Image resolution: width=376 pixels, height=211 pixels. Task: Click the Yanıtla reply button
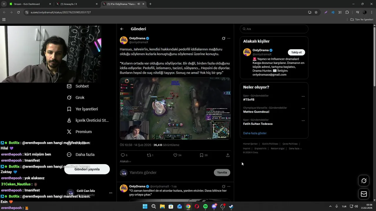pyautogui.click(x=222, y=172)
